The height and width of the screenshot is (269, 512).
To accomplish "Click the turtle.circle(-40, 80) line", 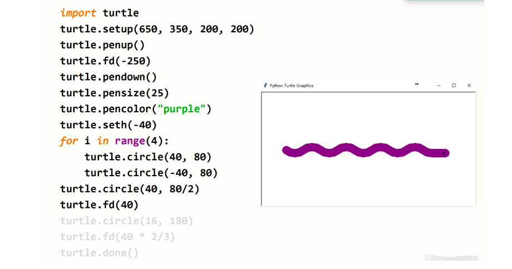I will [151, 173].
